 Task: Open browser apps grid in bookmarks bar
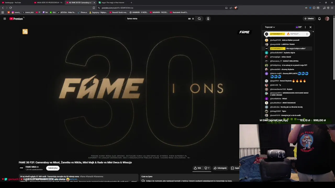click(x=3, y=12)
